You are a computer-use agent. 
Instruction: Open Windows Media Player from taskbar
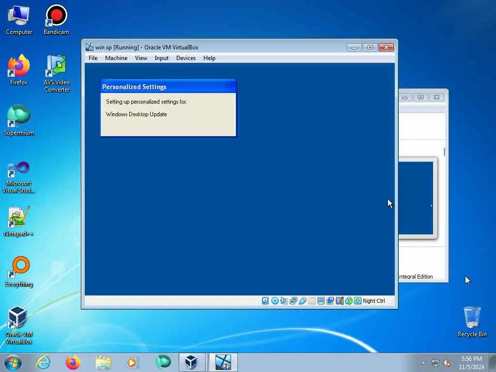132,362
